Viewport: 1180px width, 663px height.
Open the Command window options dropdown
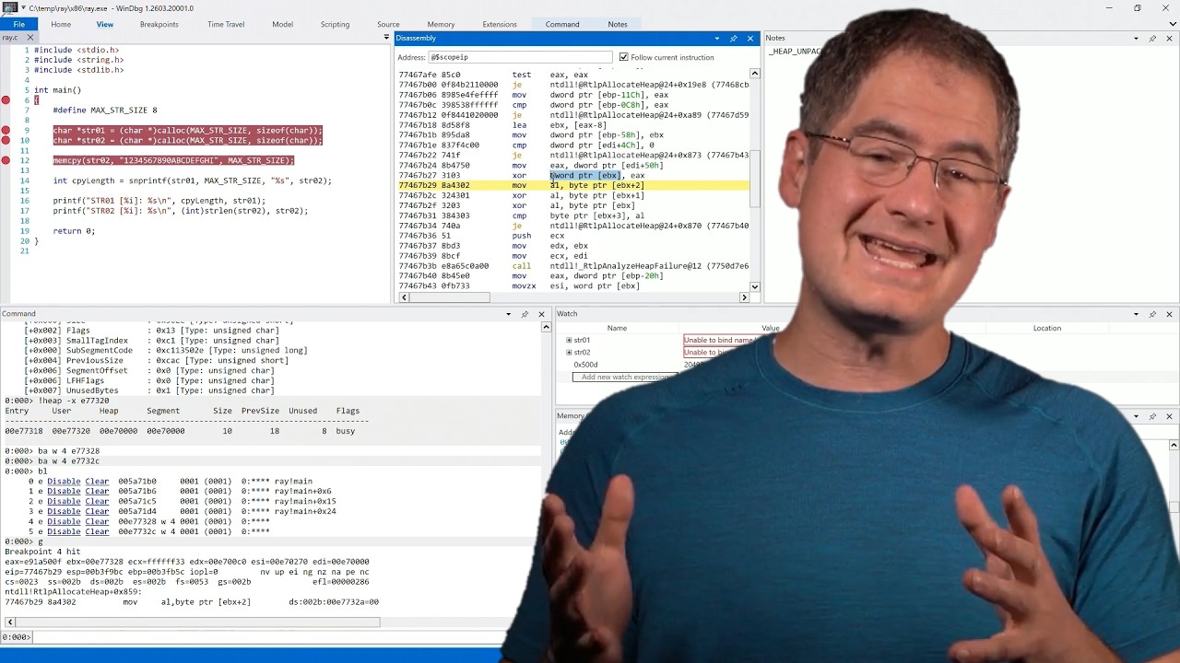(x=508, y=314)
